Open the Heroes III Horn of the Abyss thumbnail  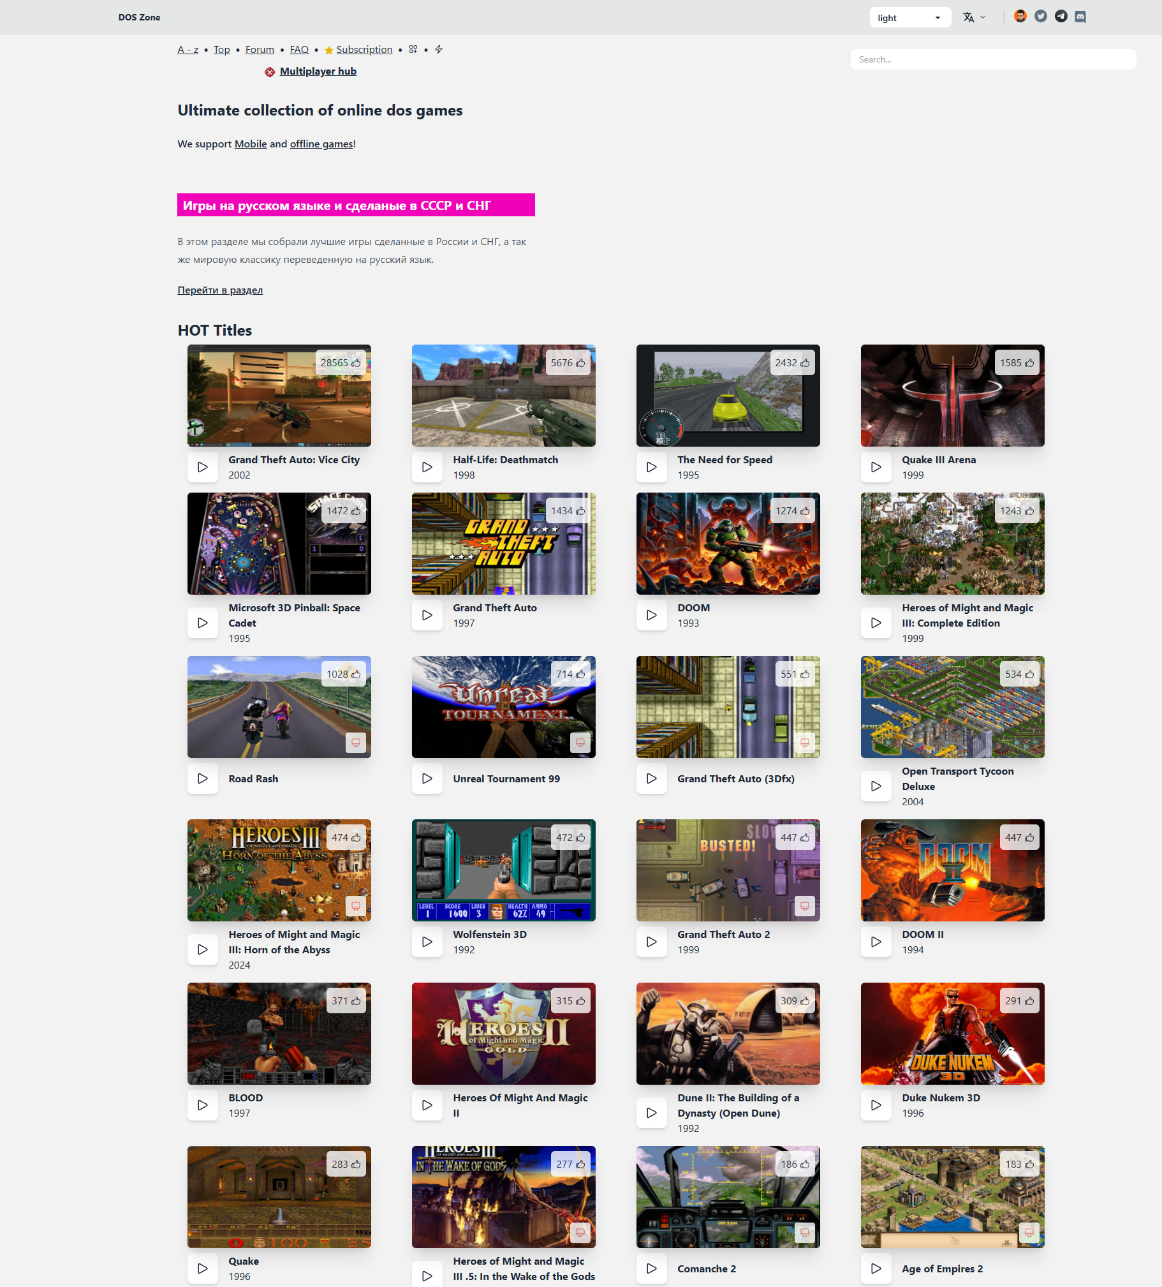tap(279, 871)
